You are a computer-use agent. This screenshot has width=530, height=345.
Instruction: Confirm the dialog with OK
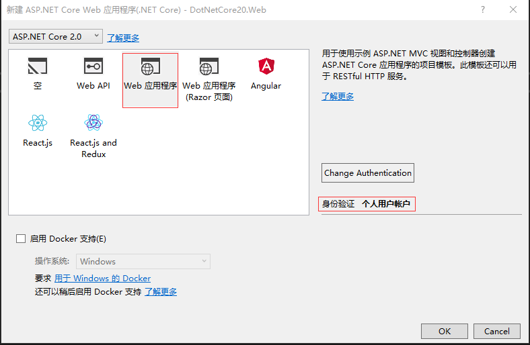[445, 331]
